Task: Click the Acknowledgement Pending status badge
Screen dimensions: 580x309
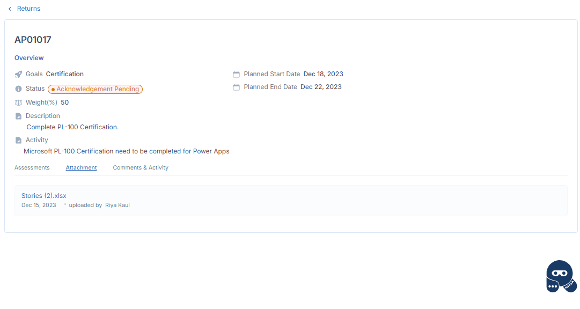Action: click(95, 89)
